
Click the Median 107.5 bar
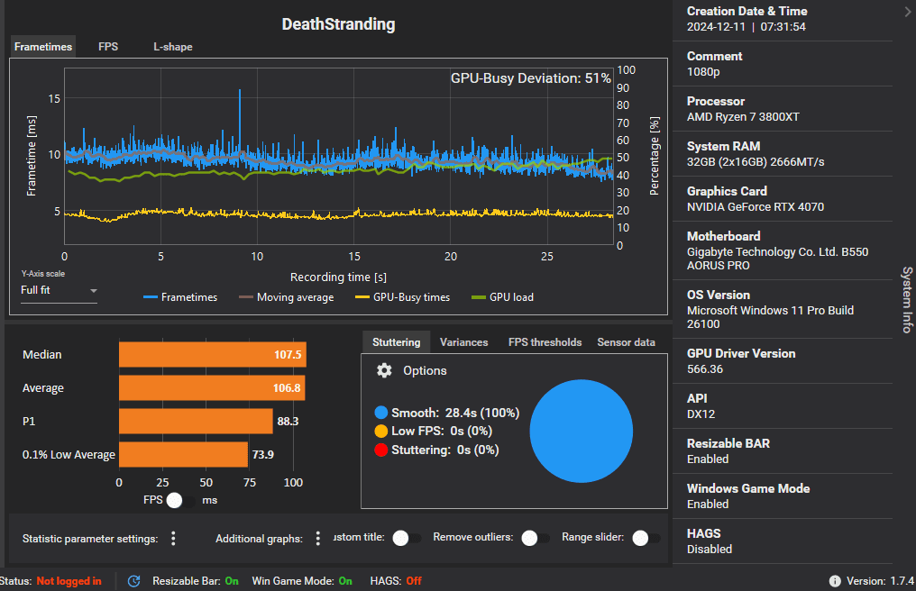point(213,354)
